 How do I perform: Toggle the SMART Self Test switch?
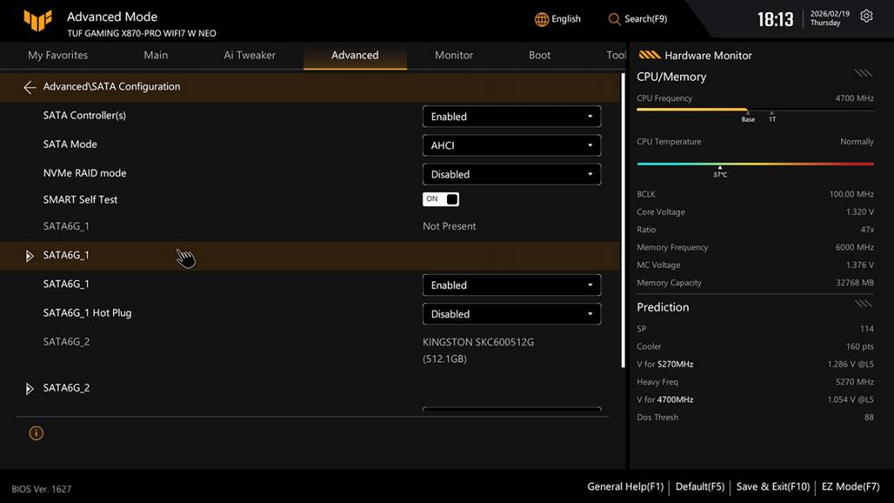(441, 200)
